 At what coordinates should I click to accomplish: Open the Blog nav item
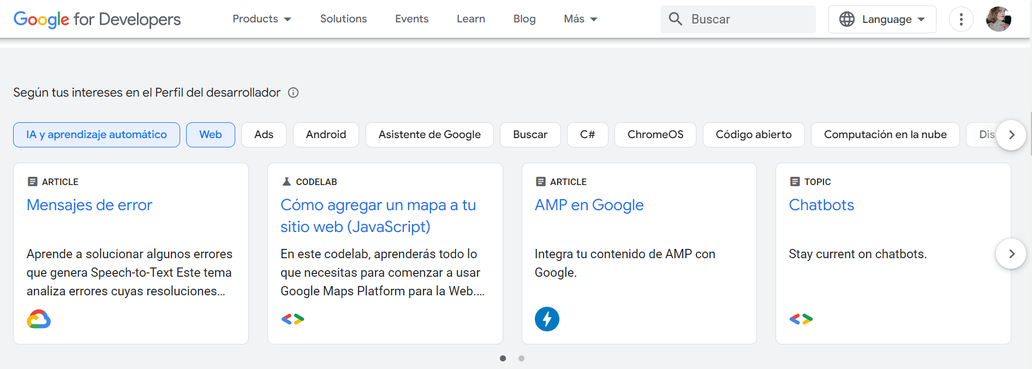coord(524,19)
